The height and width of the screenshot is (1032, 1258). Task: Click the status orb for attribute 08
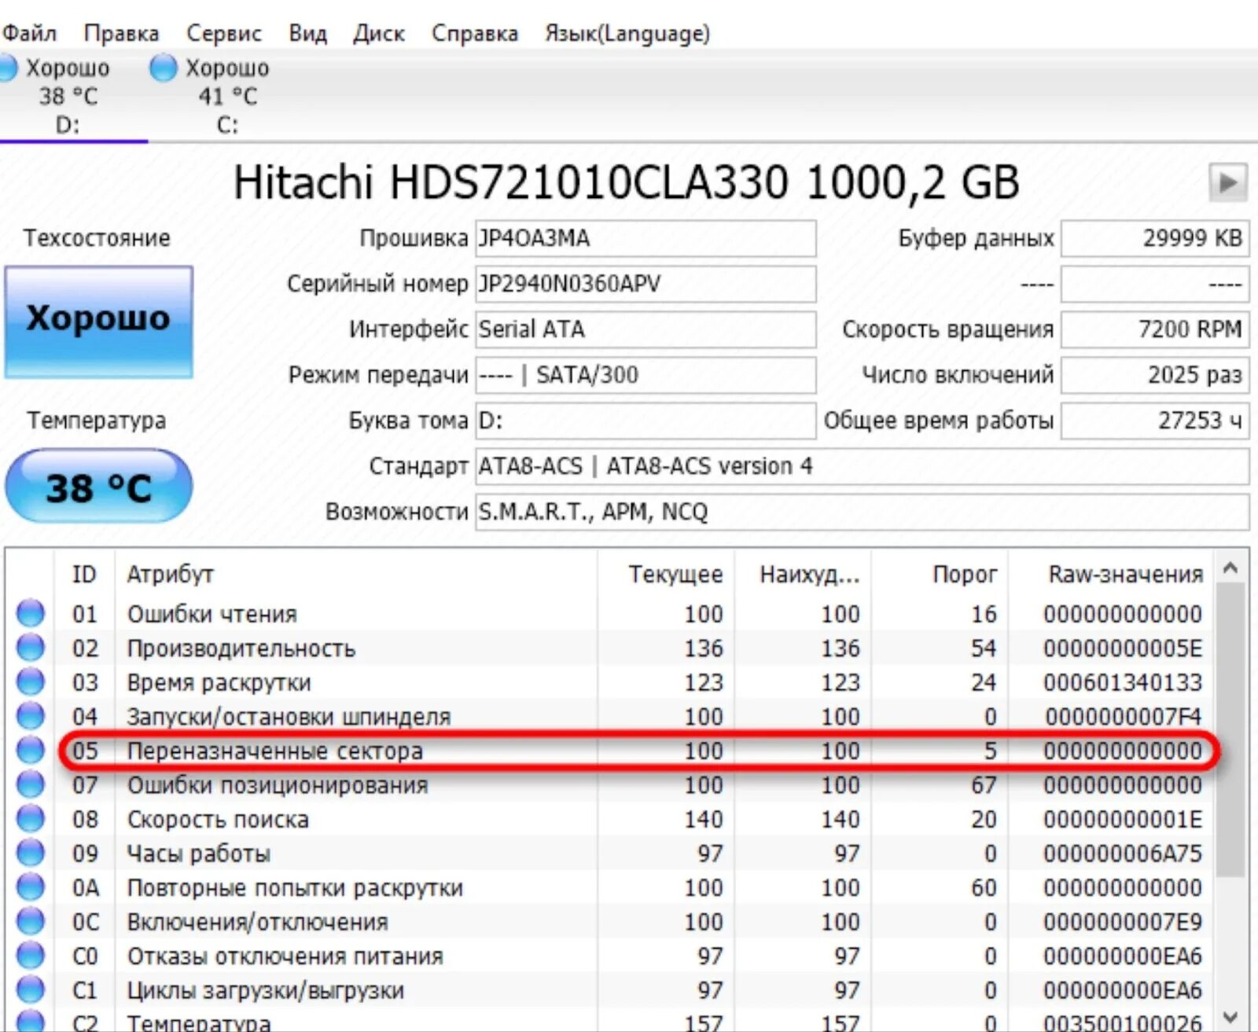(x=31, y=818)
